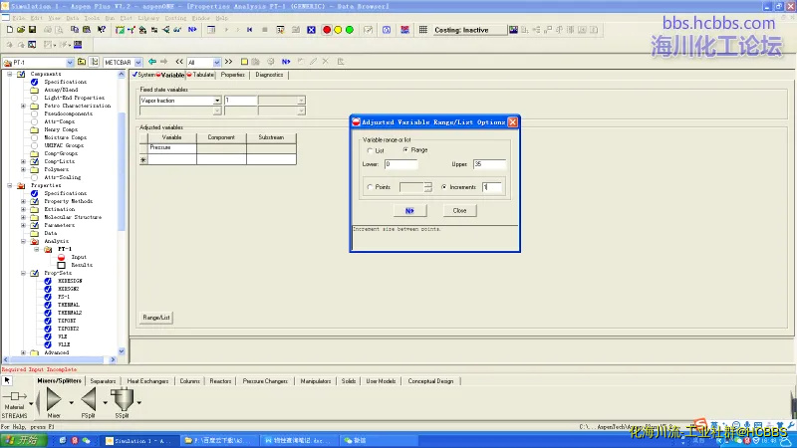Select the THERMAL prop-set tree item
This screenshot has width=797, height=448.
click(x=68, y=305)
